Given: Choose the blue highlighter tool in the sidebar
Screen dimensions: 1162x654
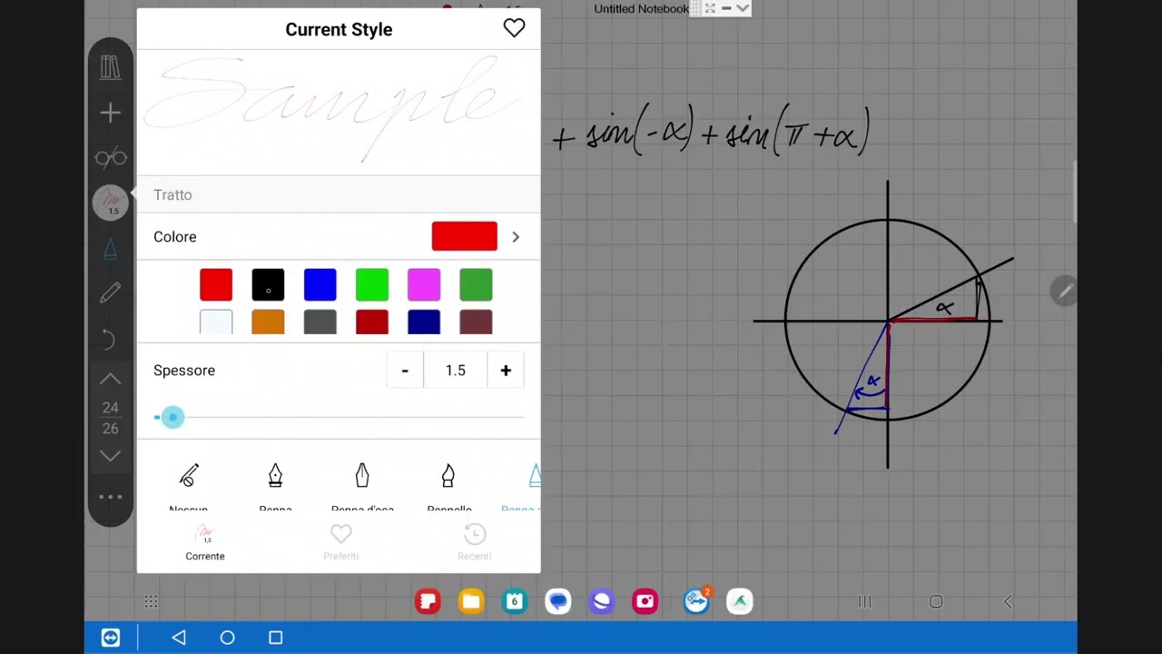Looking at the screenshot, I should click(x=110, y=248).
